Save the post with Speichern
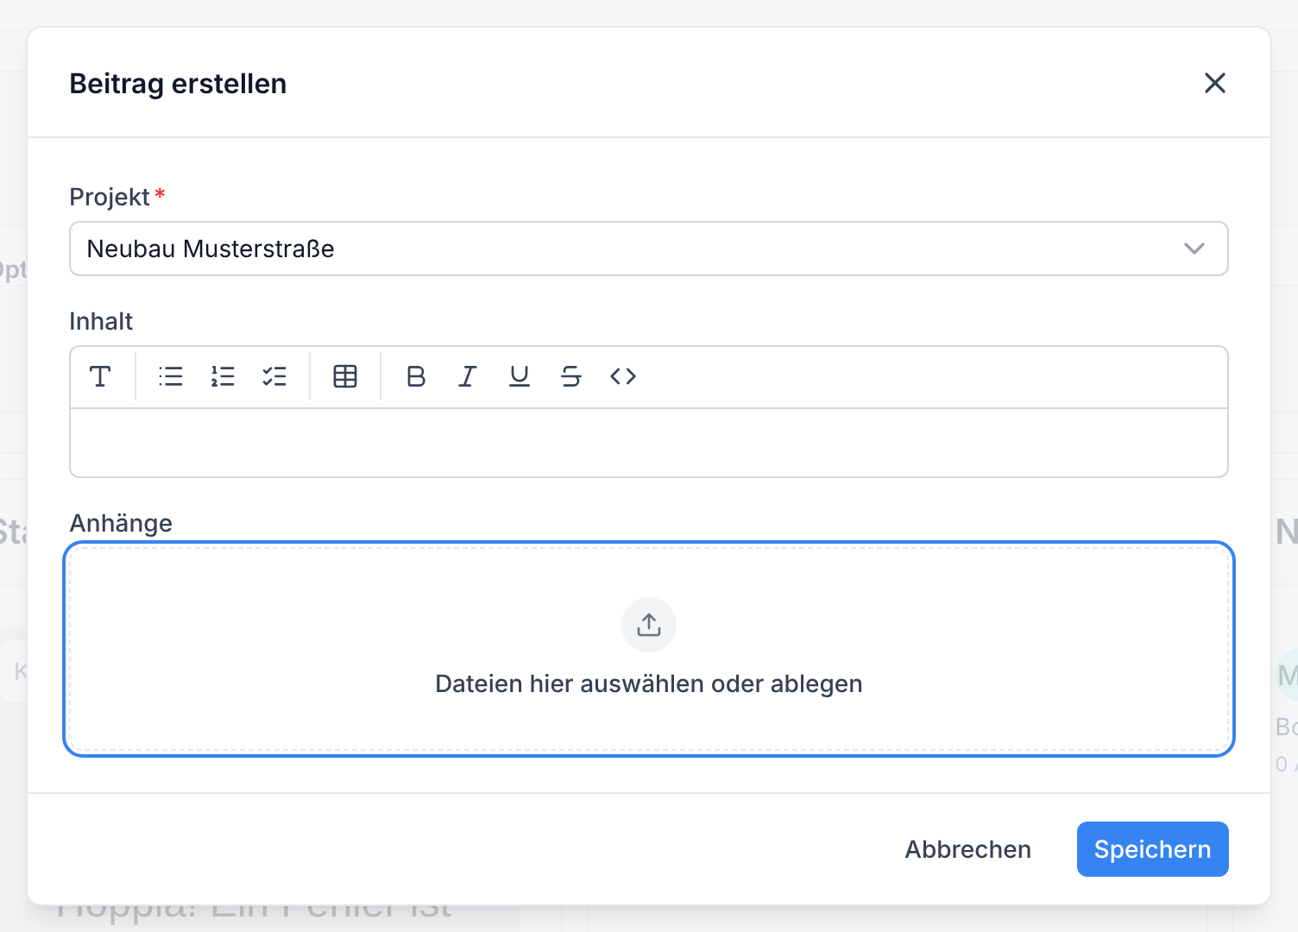Viewport: 1298px width, 932px height. tap(1153, 849)
